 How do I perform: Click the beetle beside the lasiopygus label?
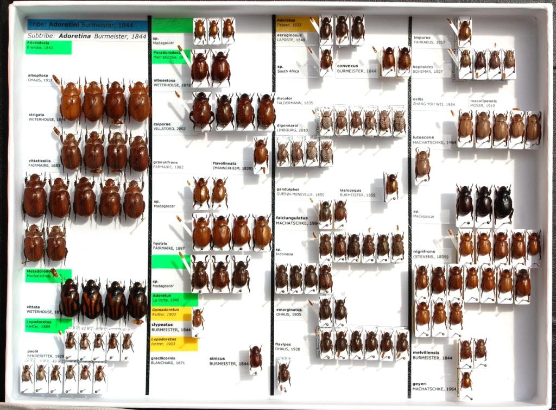[x=391, y=186]
